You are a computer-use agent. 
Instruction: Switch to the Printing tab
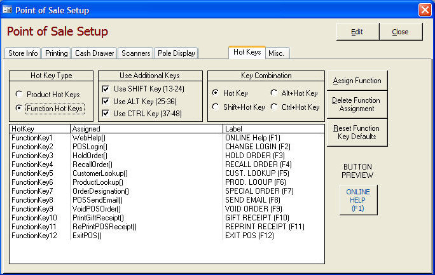click(x=57, y=53)
